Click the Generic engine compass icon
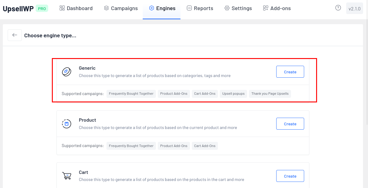This screenshot has height=188, width=368. pyautogui.click(x=67, y=72)
